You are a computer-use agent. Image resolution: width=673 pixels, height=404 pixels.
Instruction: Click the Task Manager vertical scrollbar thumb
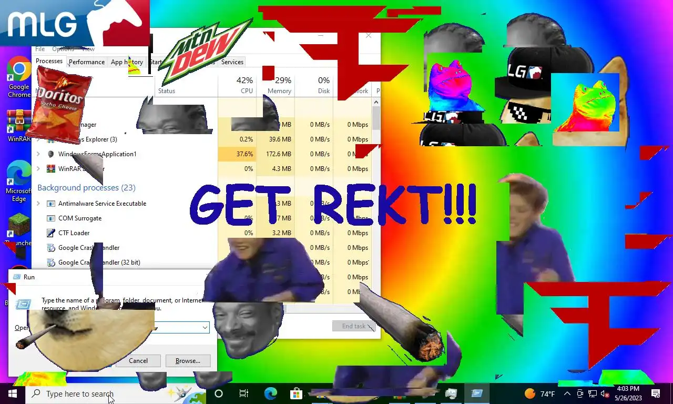click(376, 118)
